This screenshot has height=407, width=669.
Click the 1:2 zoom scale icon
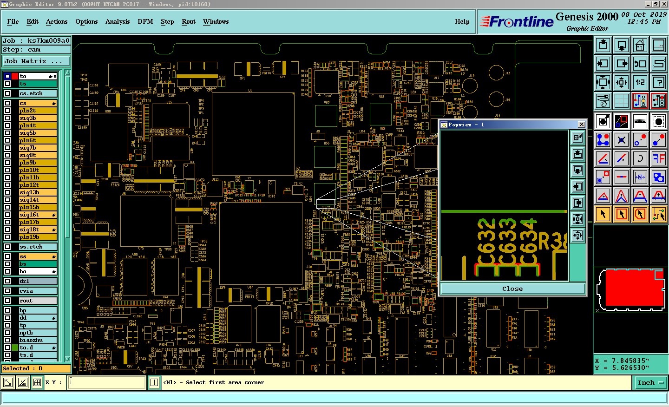coord(640,82)
